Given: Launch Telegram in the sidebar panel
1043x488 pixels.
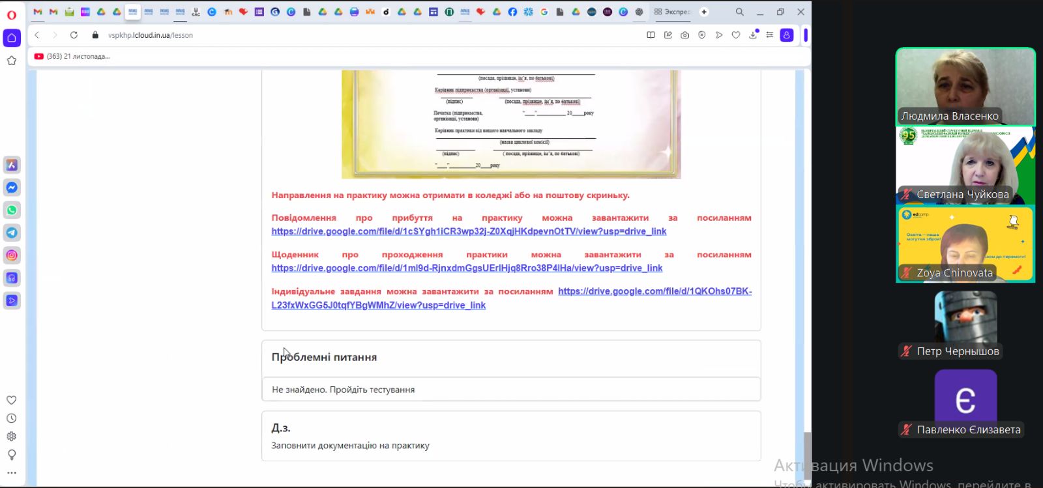Looking at the screenshot, I should pos(12,233).
